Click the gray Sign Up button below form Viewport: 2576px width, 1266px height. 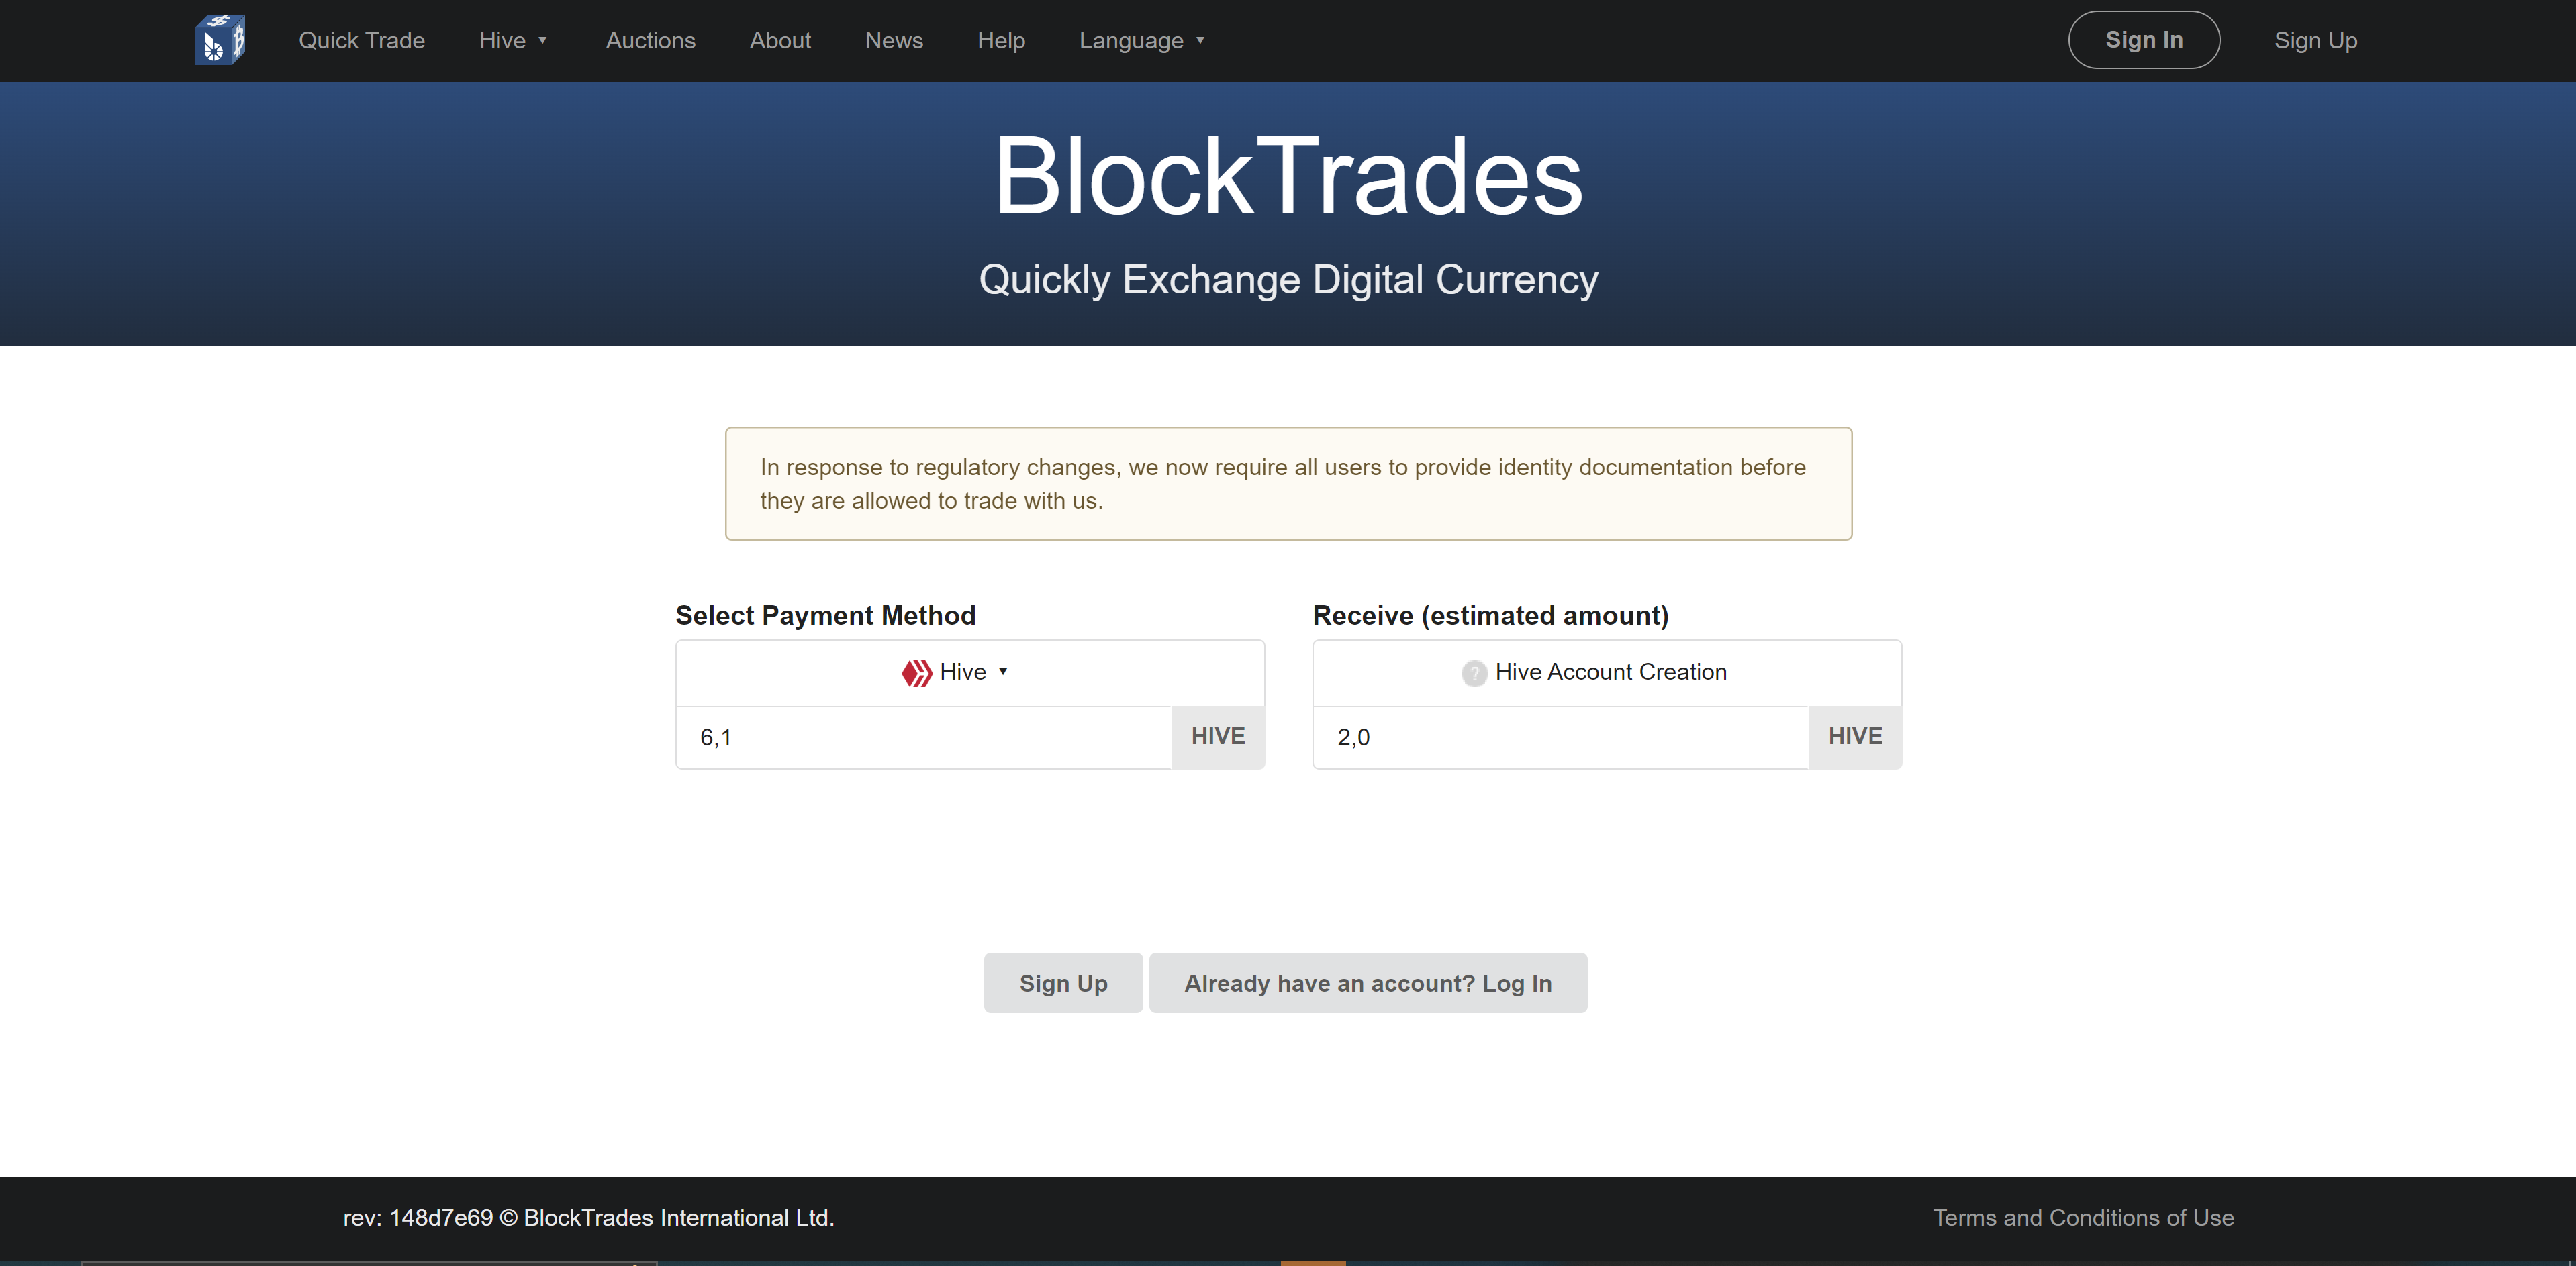tap(1063, 982)
